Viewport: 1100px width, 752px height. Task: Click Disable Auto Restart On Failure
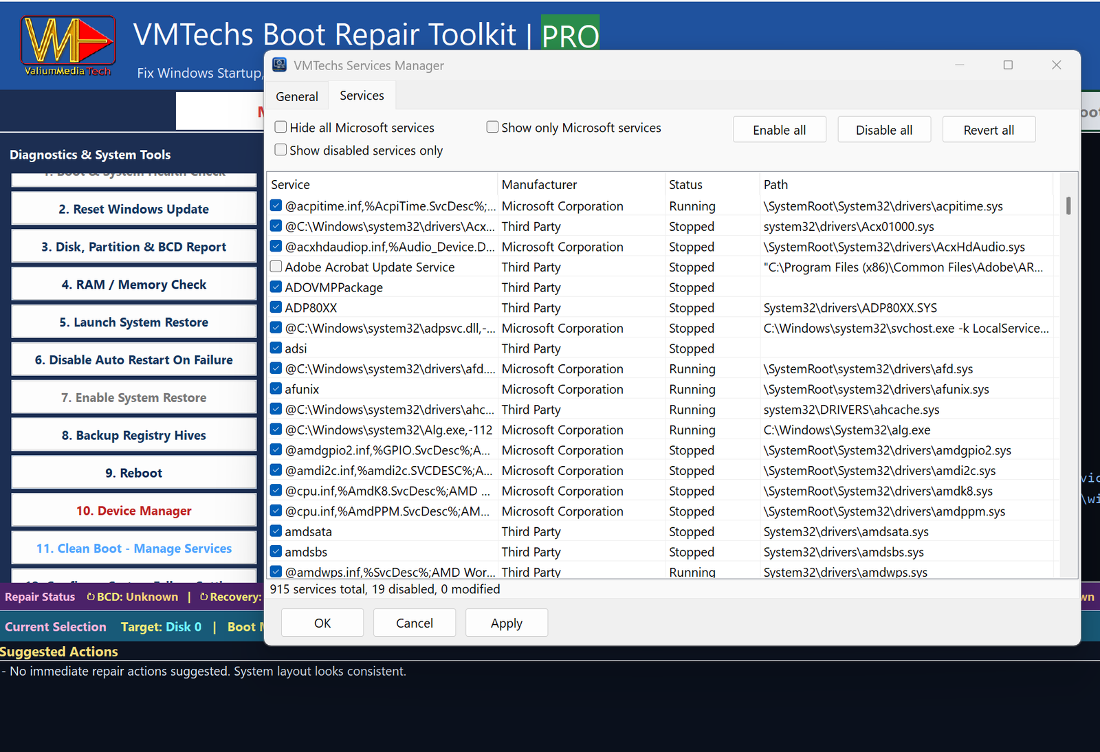click(134, 360)
